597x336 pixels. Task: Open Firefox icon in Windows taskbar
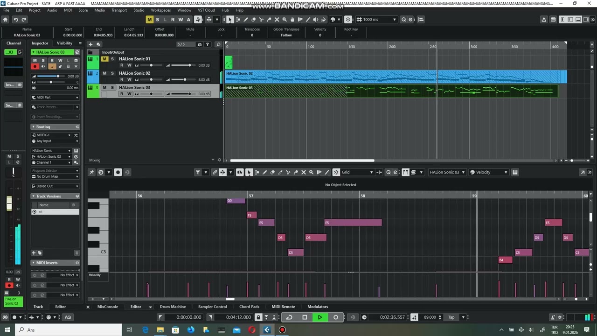(191, 330)
